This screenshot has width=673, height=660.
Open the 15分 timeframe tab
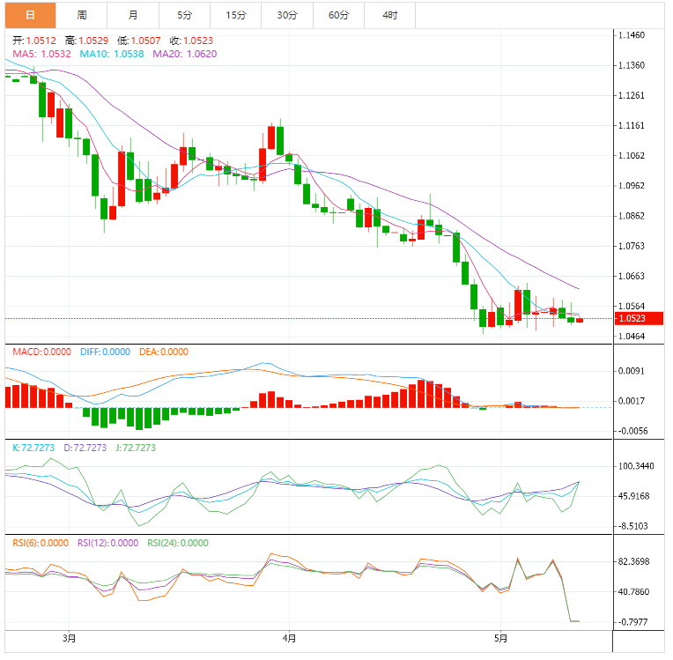(235, 16)
